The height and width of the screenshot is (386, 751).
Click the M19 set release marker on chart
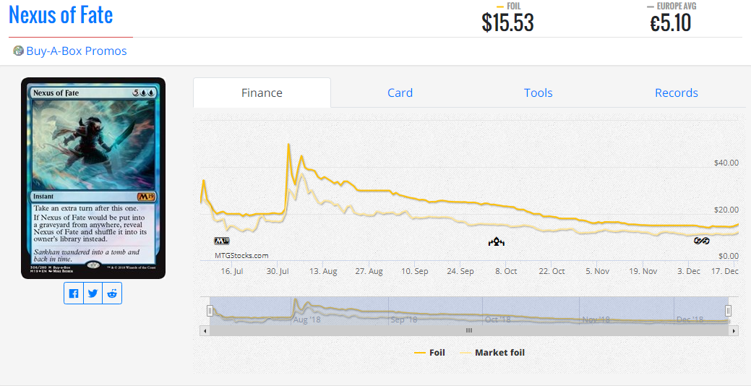[x=221, y=241]
